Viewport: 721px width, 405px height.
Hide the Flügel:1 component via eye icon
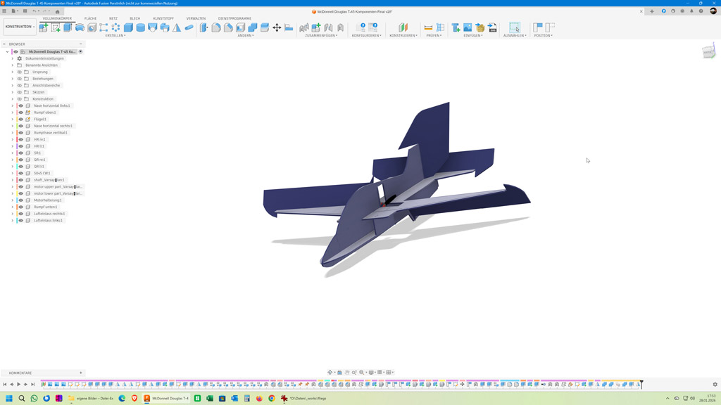tap(20, 120)
